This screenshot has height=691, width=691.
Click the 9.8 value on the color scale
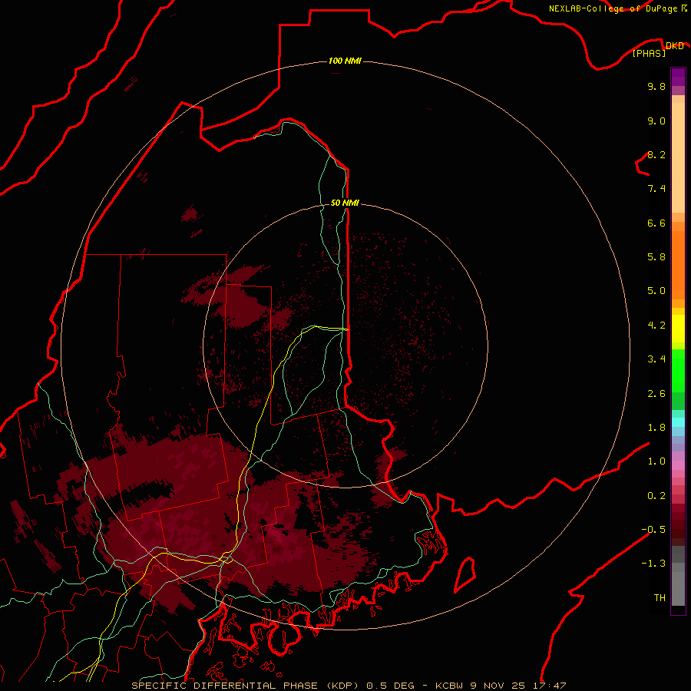656,86
